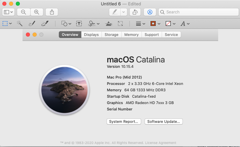Click the Startup Disk Catalina-fxed value
This screenshot has width=240, height=147.
click(144, 96)
